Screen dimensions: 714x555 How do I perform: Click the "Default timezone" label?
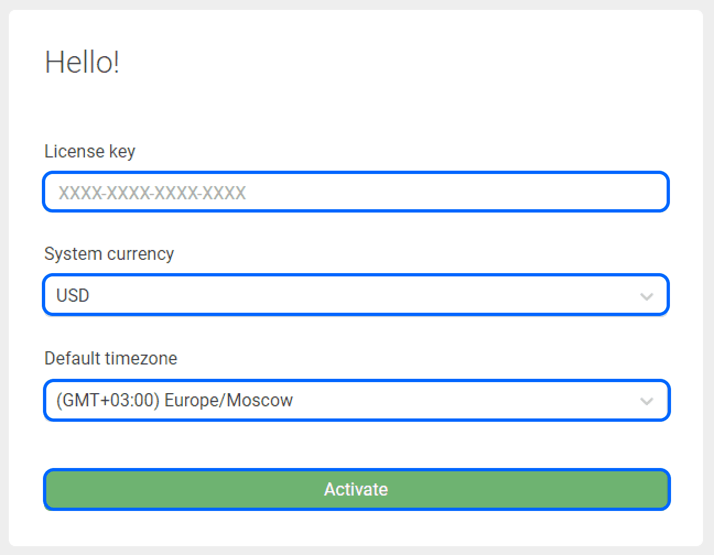click(111, 358)
